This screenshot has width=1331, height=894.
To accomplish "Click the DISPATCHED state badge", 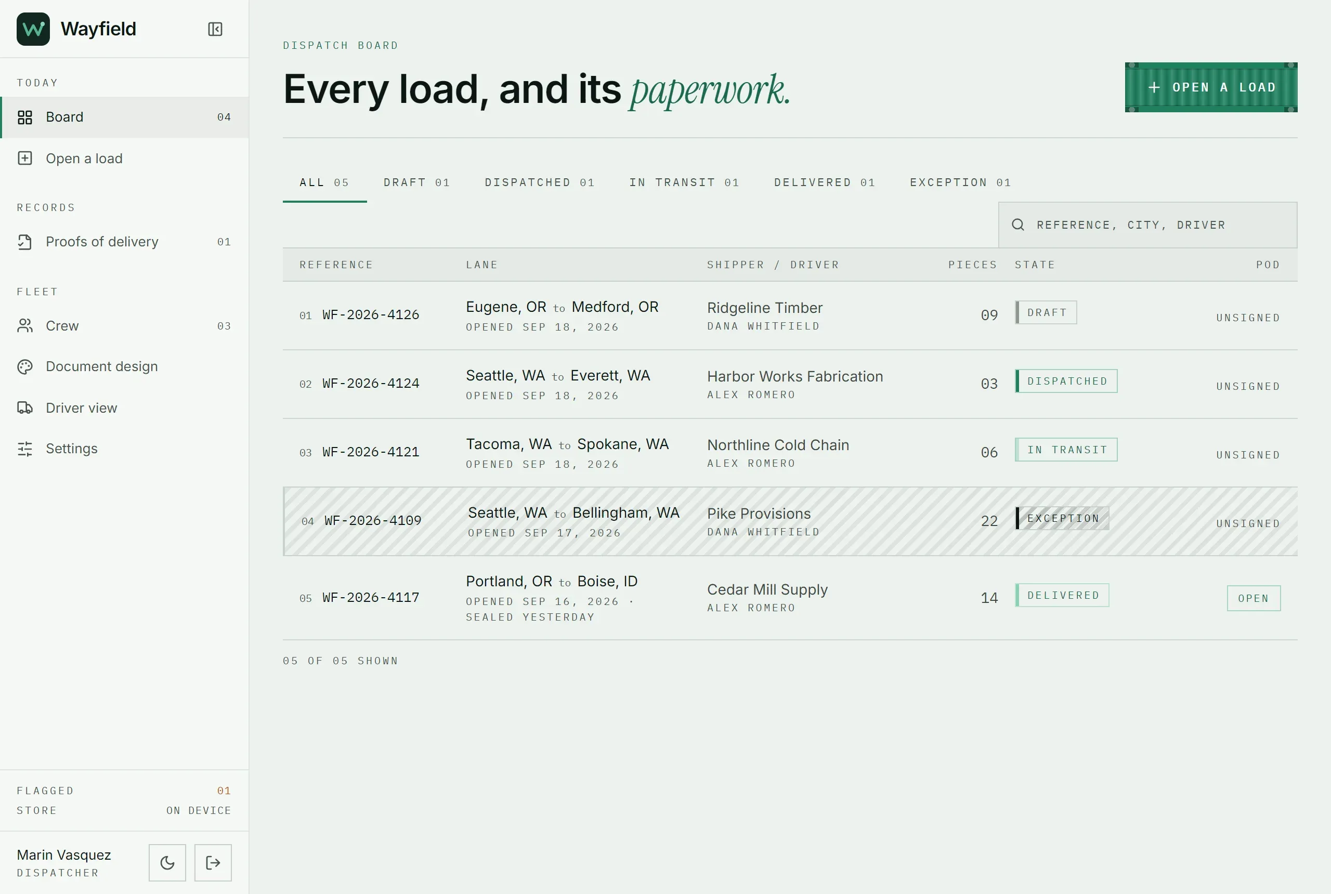I will (x=1066, y=381).
